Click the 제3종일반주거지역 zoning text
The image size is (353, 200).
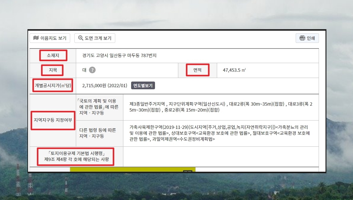click(x=147, y=104)
